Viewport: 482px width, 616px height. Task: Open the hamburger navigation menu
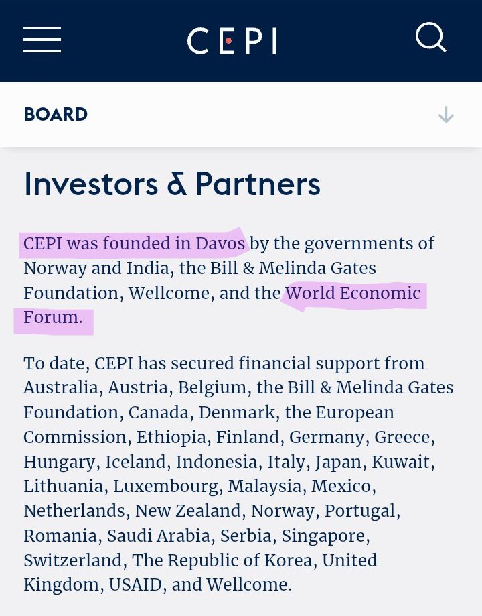pyautogui.click(x=42, y=40)
